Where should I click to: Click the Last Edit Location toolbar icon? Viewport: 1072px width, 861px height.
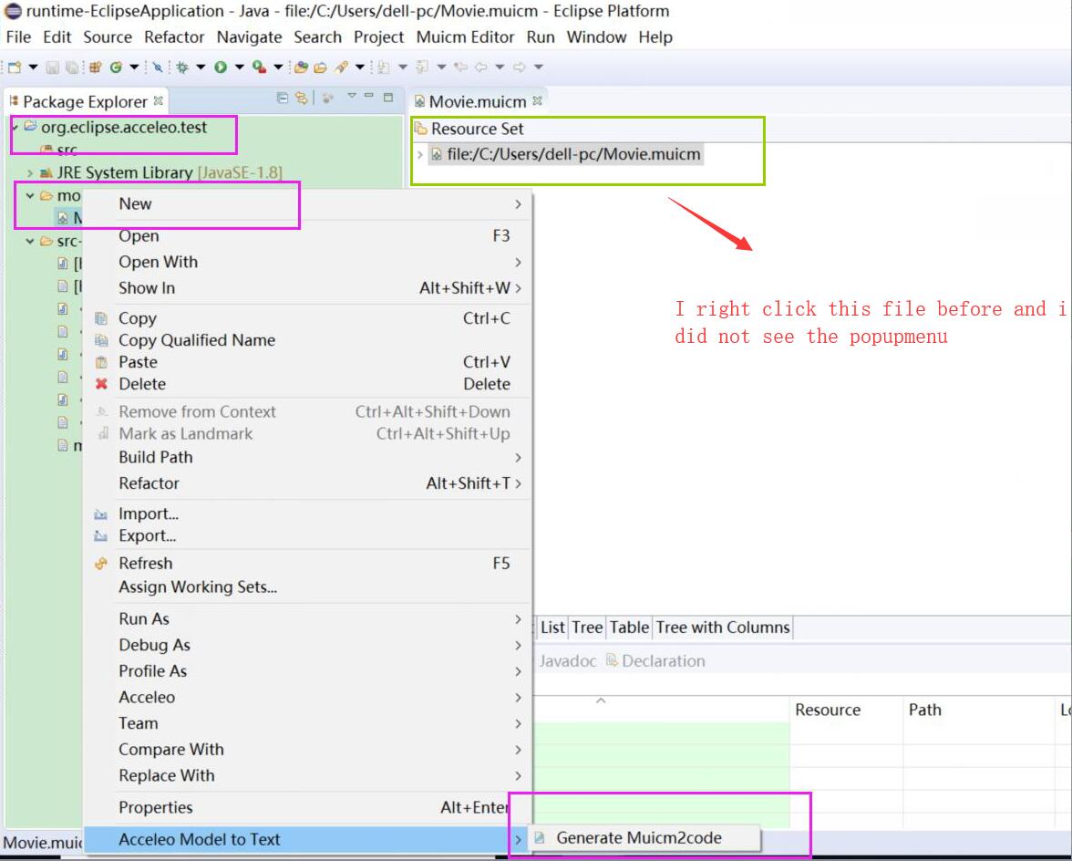(x=461, y=67)
